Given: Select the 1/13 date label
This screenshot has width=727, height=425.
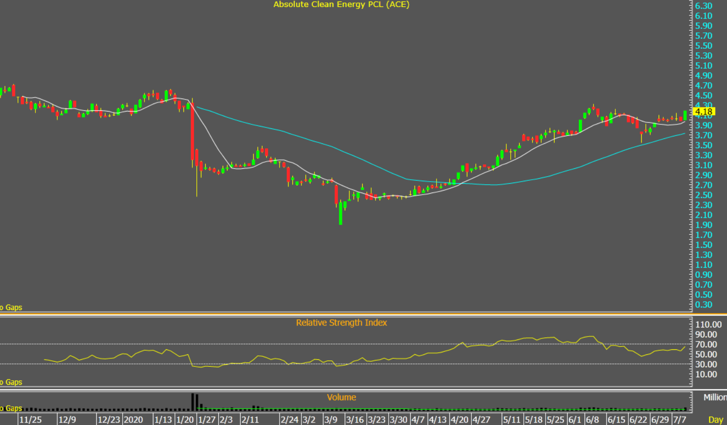Looking at the screenshot, I should click(x=163, y=420).
